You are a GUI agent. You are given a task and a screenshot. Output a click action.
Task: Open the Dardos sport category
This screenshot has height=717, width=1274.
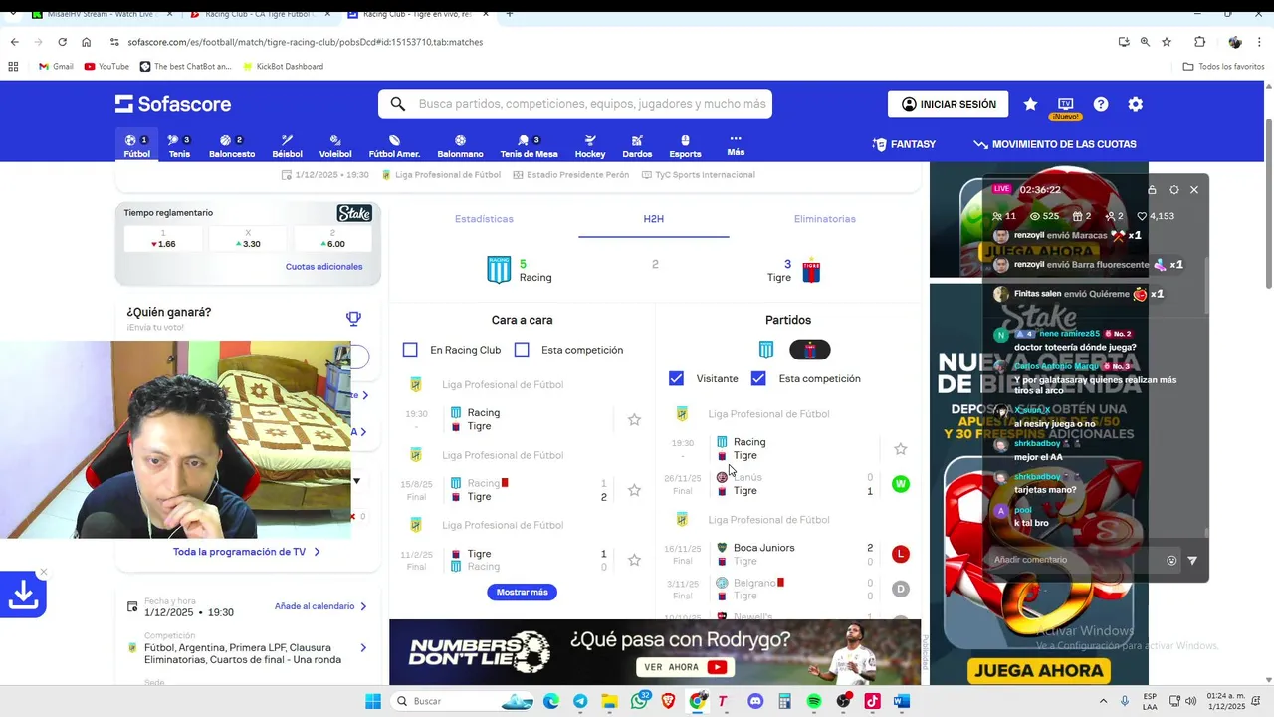637,146
